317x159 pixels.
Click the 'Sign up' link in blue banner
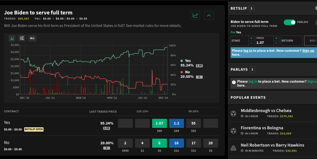click(x=308, y=51)
